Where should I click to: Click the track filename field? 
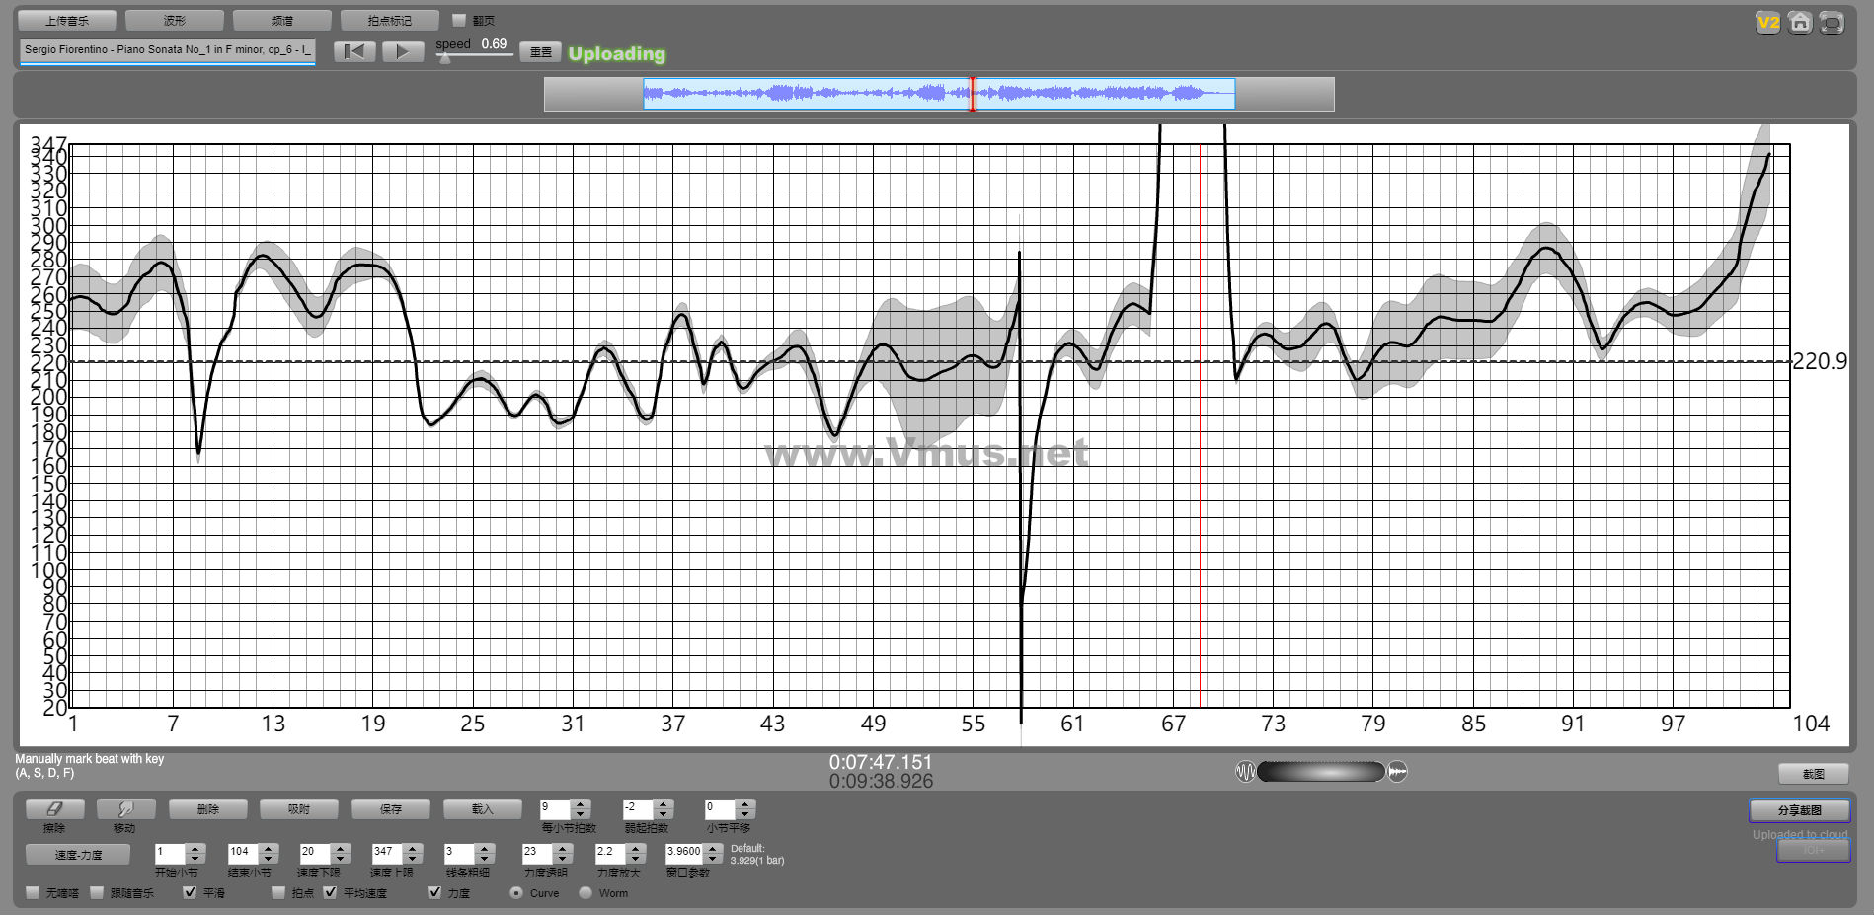click(x=167, y=50)
